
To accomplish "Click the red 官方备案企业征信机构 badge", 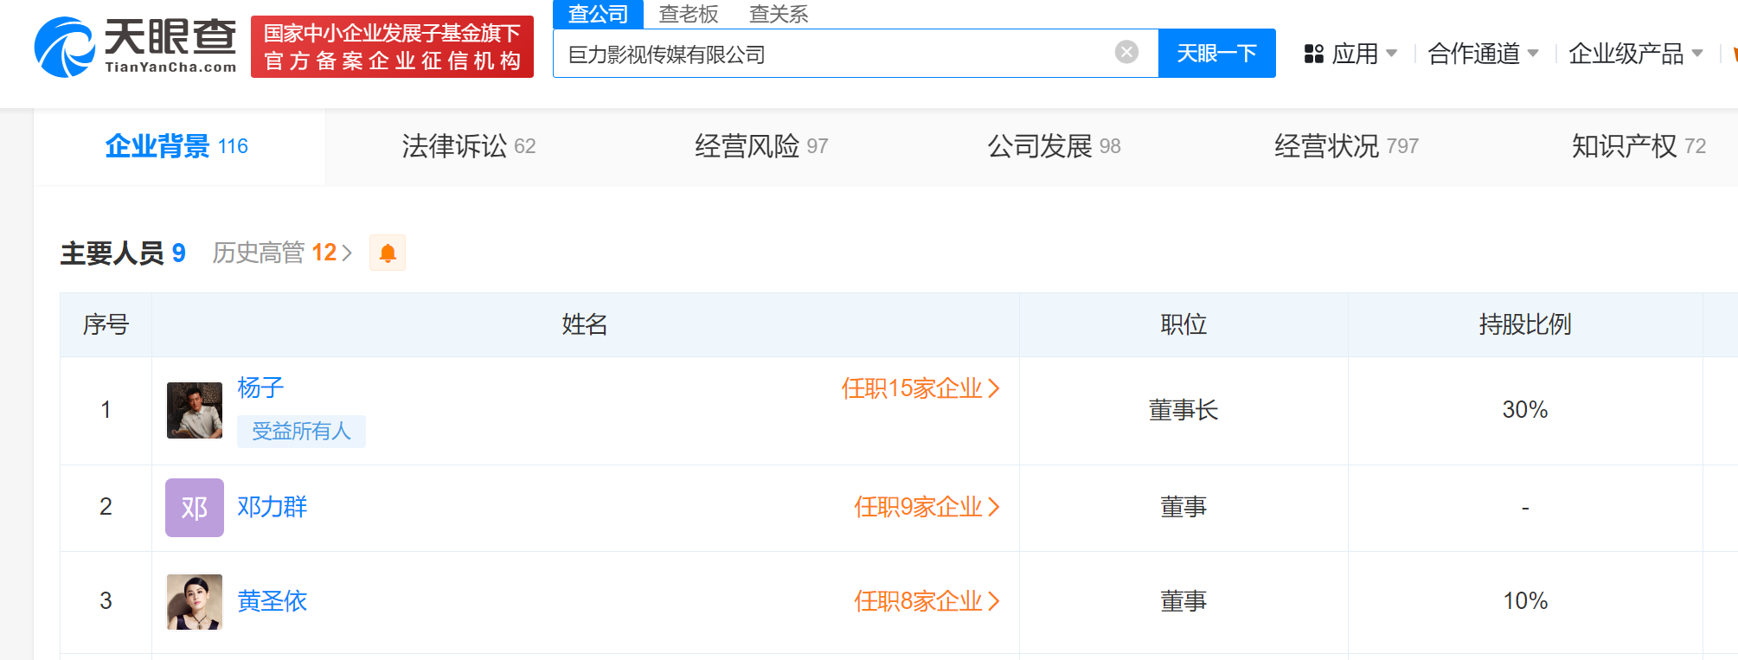I will [392, 47].
